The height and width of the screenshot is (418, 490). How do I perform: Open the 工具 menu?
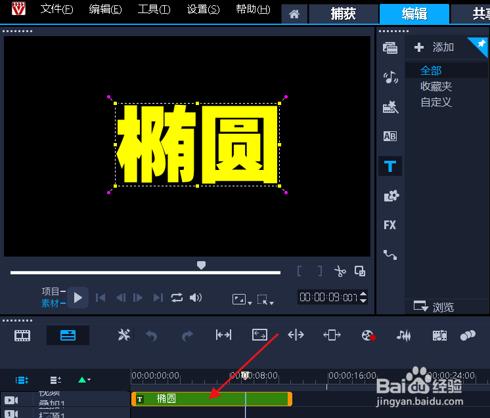(154, 9)
